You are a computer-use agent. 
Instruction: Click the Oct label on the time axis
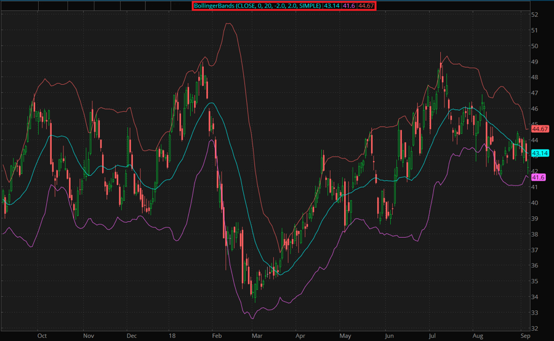click(x=42, y=336)
